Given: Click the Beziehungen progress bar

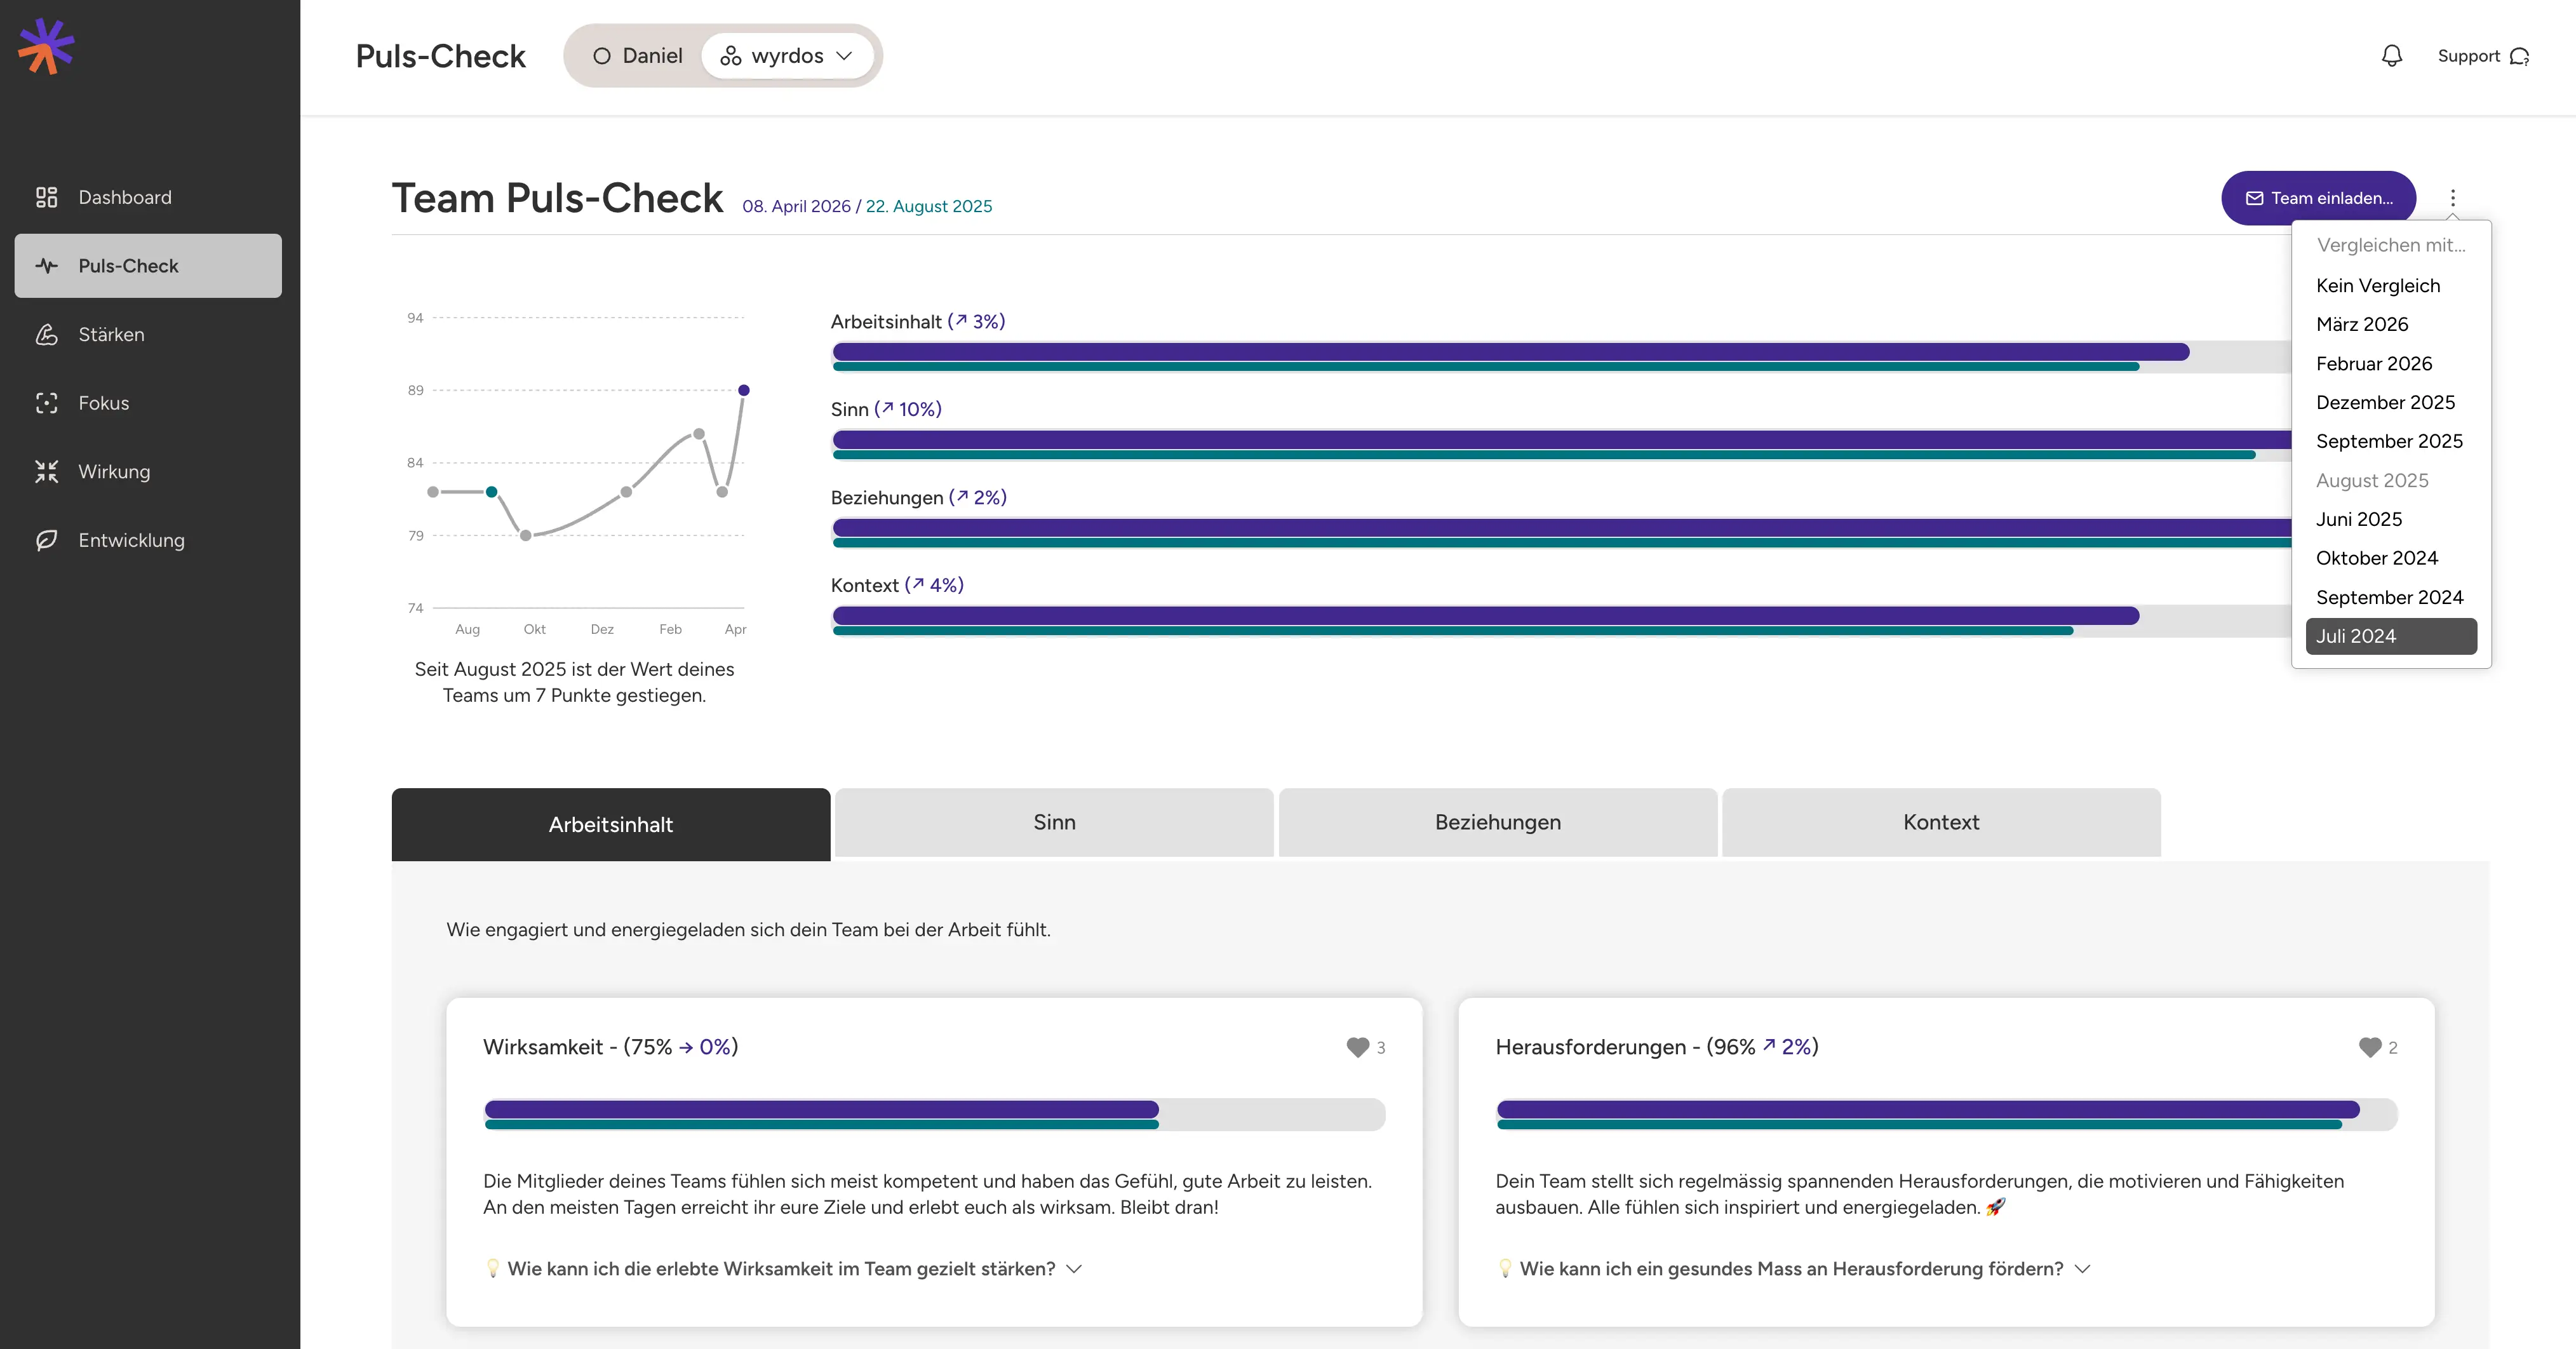Looking at the screenshot, I should (1561, 532).
